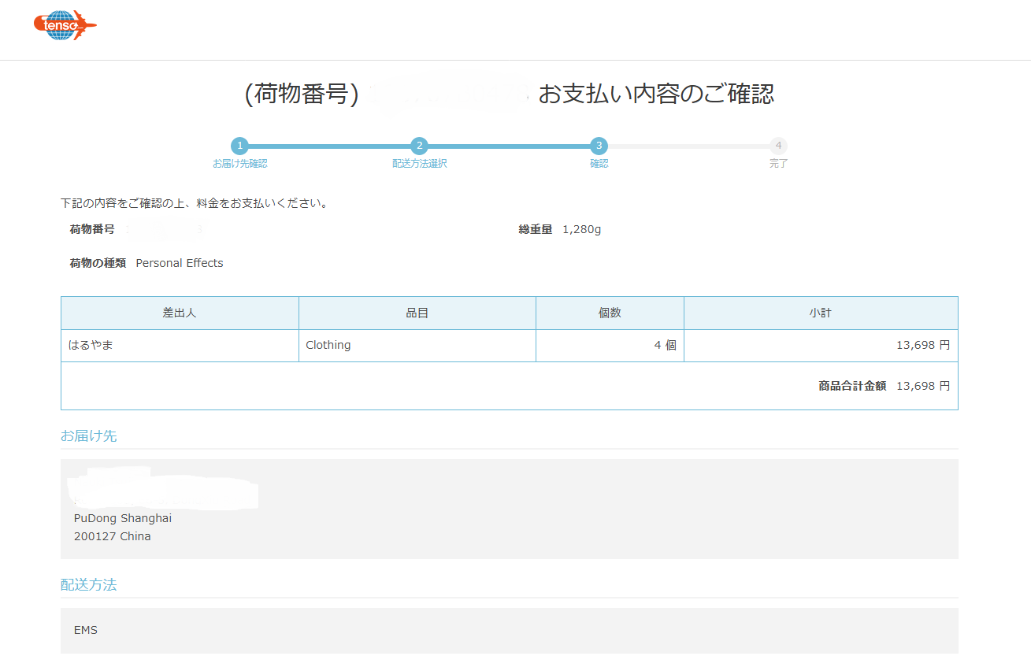
Task: Click step 1 circle in progress tracker
Action: tap(239, 146)
